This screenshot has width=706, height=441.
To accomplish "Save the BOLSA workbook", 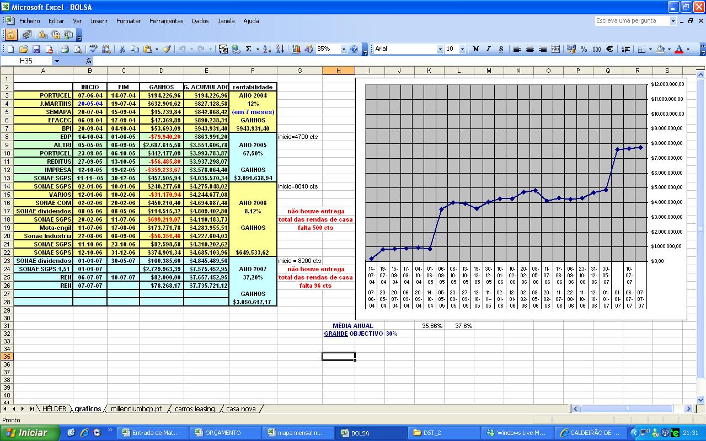I will point(36,49).
